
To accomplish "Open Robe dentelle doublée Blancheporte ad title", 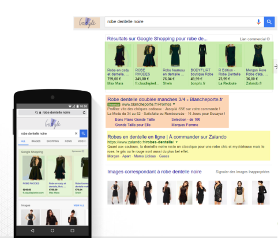I will tap(165, 99).
